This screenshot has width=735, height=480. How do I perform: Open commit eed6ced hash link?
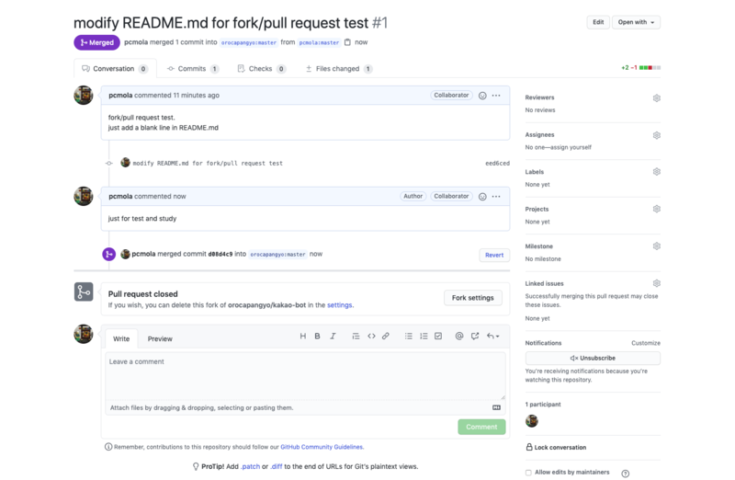497,164
